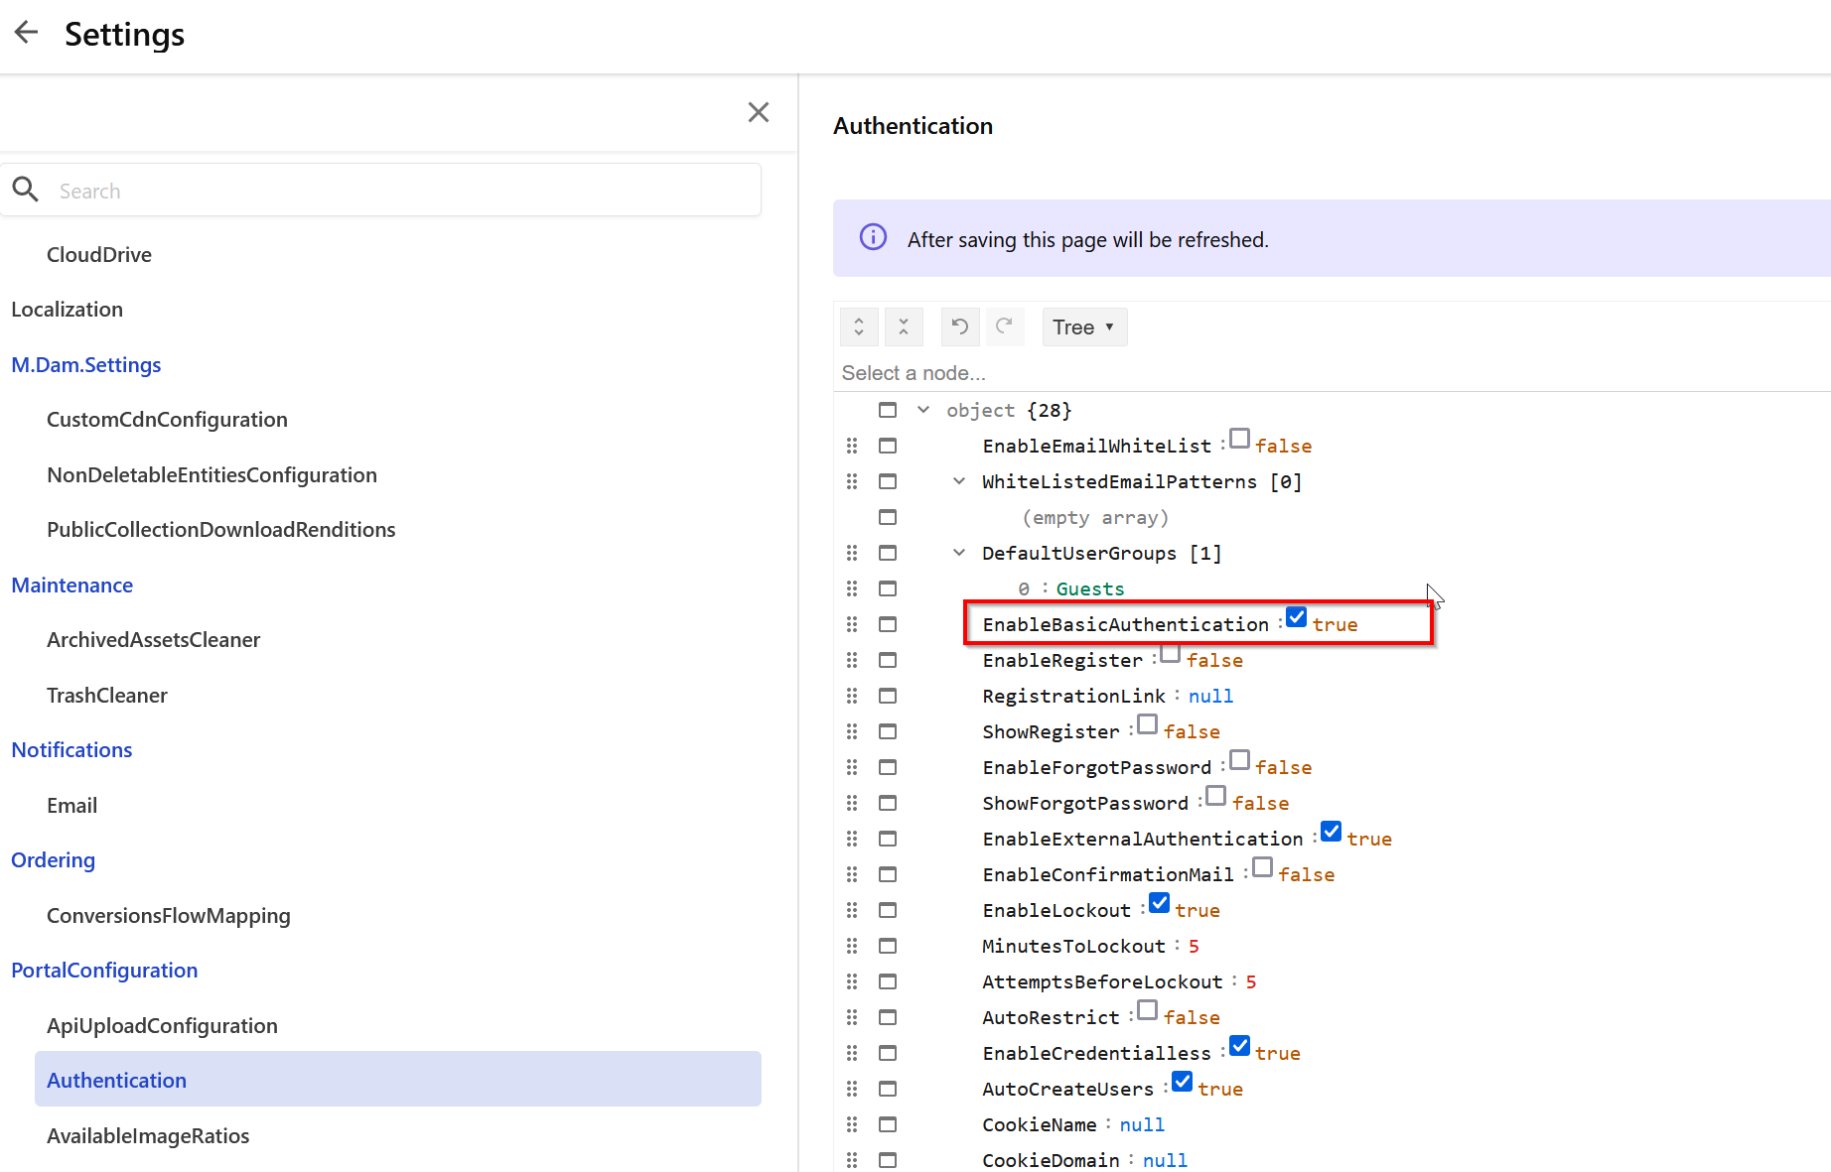Click the PortalConfiguration category link

click(x=104, y=970)
